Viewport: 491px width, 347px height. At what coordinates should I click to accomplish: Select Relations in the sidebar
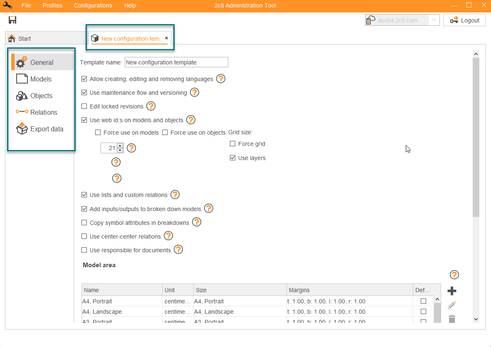tap(42, 112)
